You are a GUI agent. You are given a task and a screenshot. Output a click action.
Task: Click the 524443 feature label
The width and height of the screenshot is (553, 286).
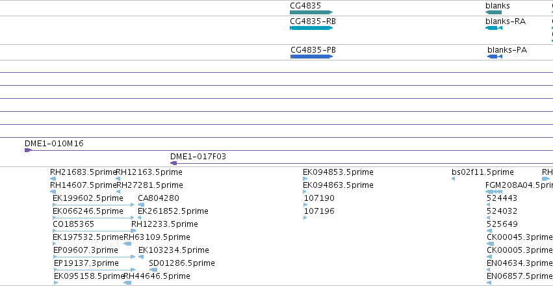tap(502, 198)
